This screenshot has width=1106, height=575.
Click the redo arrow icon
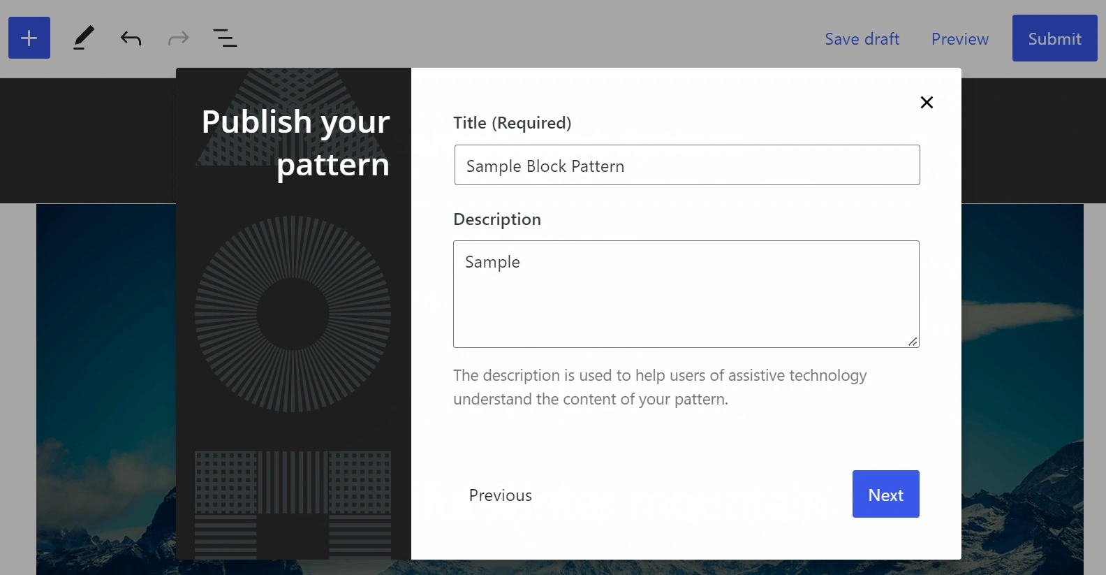tap(179, 38)
